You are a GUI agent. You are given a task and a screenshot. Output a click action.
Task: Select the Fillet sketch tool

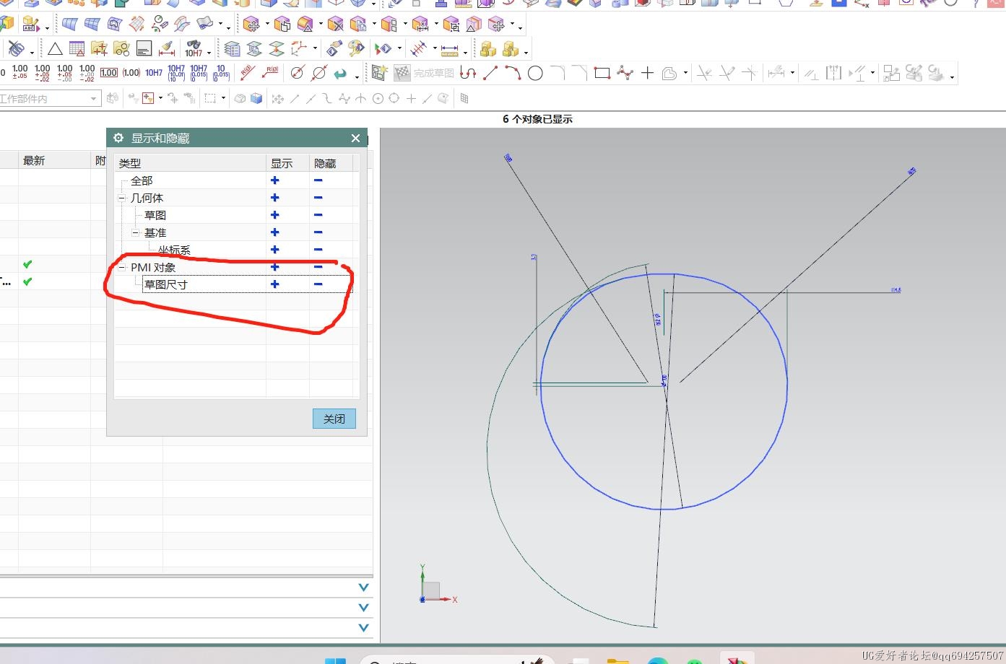[558, 73]
